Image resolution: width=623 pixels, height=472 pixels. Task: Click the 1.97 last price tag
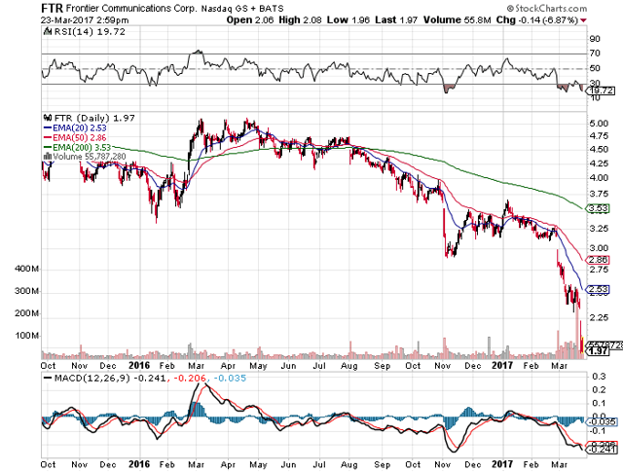[x=599, y=351]
